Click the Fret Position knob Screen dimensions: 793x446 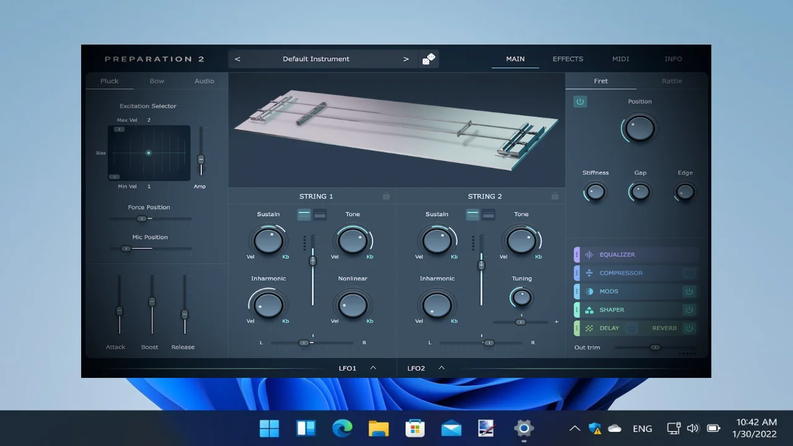639,129
